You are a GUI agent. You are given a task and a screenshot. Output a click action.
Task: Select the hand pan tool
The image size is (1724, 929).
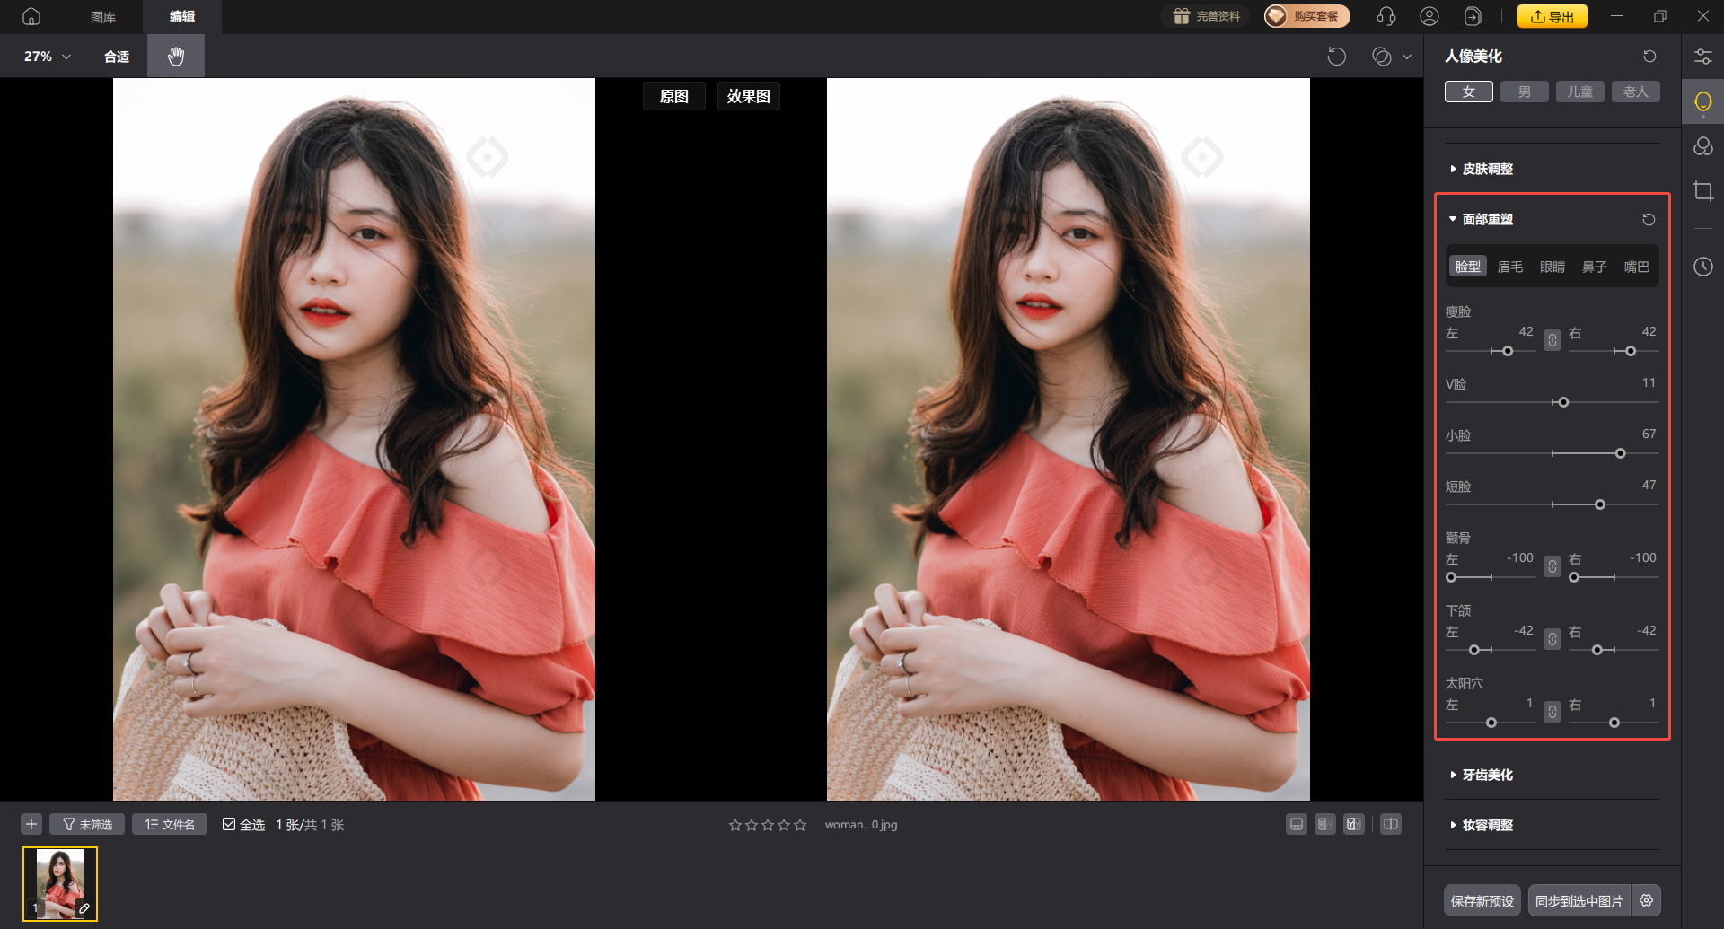(x=176, y=57)
